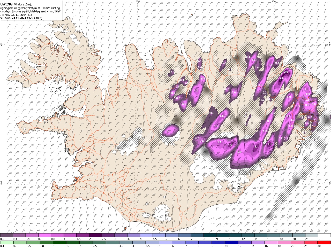
Task: Click the rain scale swatch between 7 and 8
Action: [x=192, y=242]
